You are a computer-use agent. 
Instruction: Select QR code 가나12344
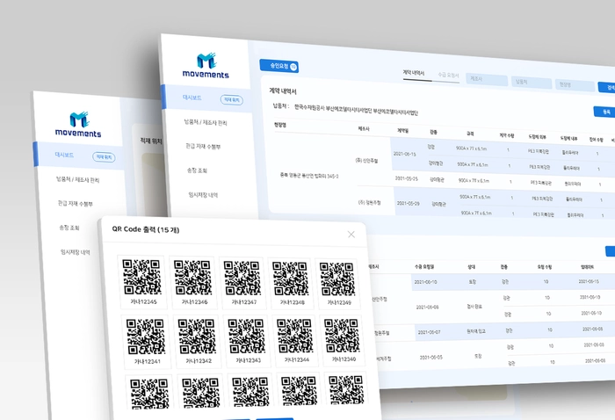click(293, 340)
